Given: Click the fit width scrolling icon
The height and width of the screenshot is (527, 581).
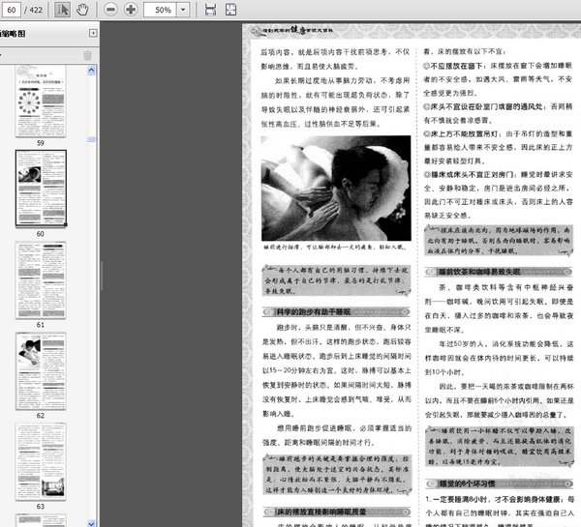Looking at the screenshot, I should (210, 10).
